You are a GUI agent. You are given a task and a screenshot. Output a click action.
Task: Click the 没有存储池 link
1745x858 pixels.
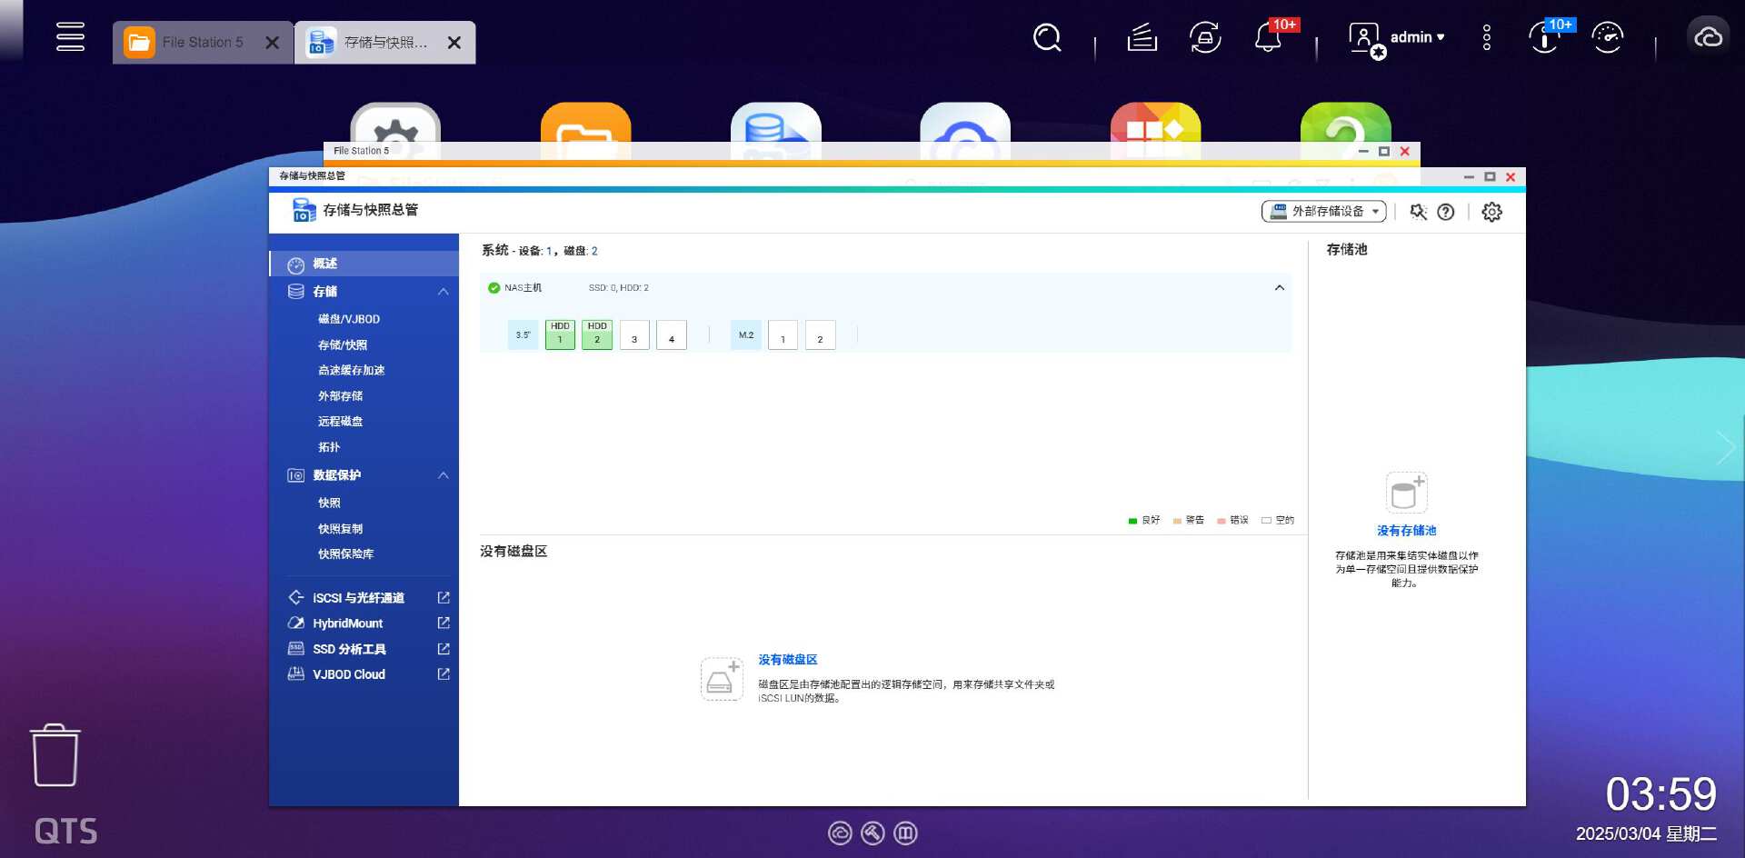pos(1407,531)
